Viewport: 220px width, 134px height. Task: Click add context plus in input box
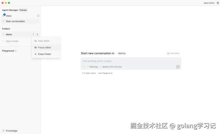click(84, 67)
